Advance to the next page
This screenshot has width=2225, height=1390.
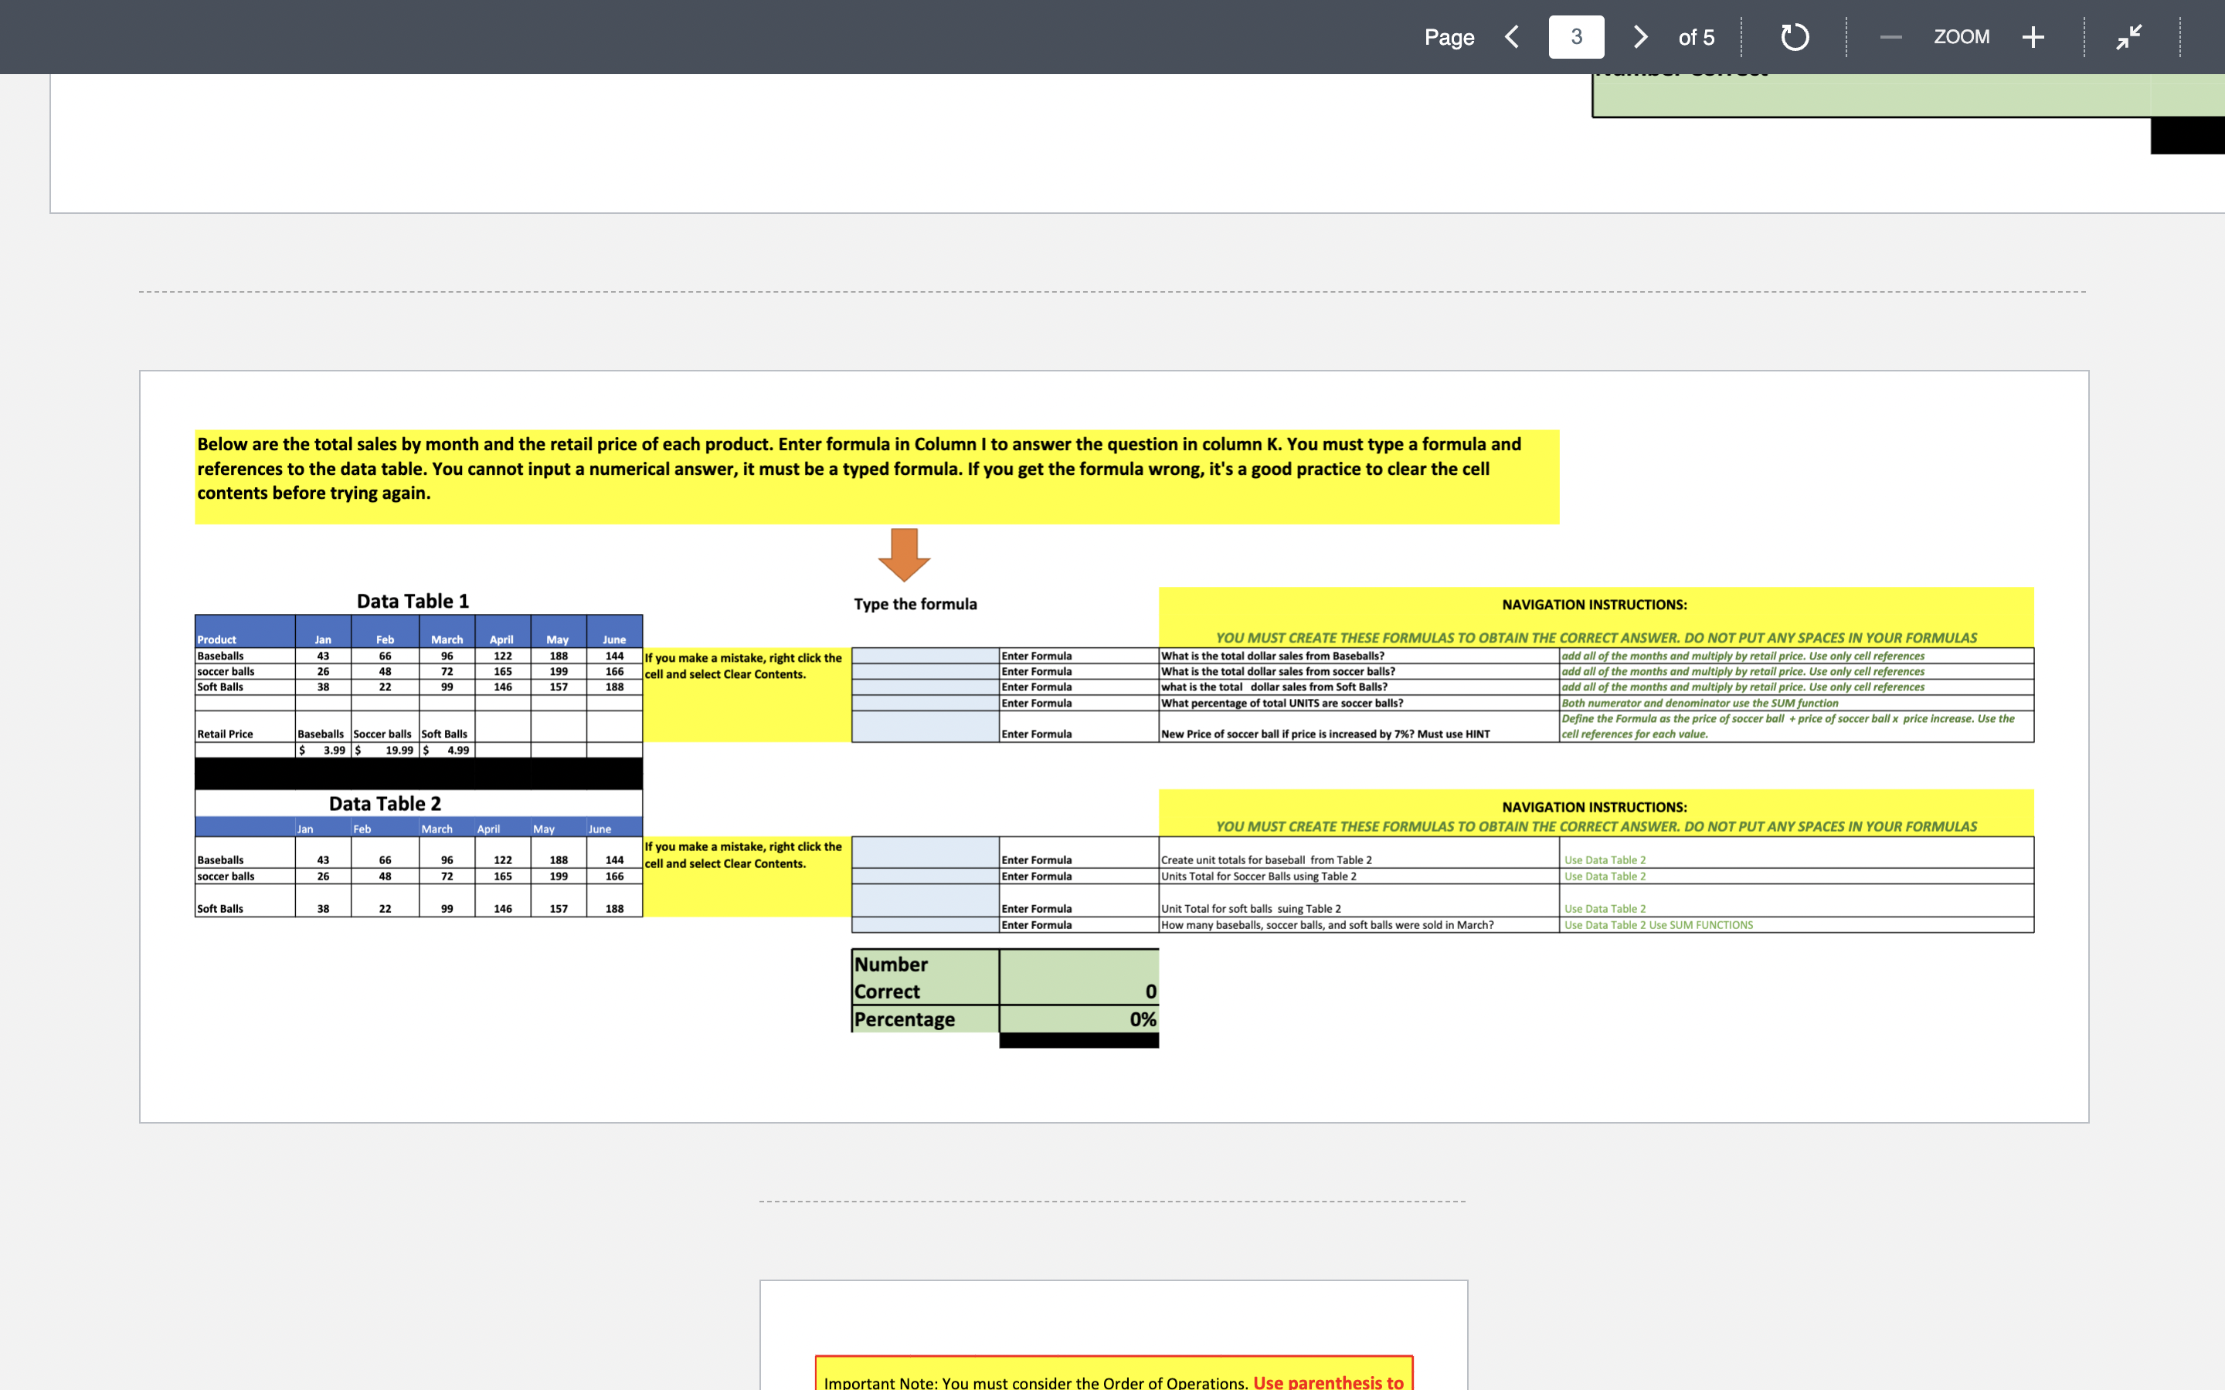click(1640, 37)
